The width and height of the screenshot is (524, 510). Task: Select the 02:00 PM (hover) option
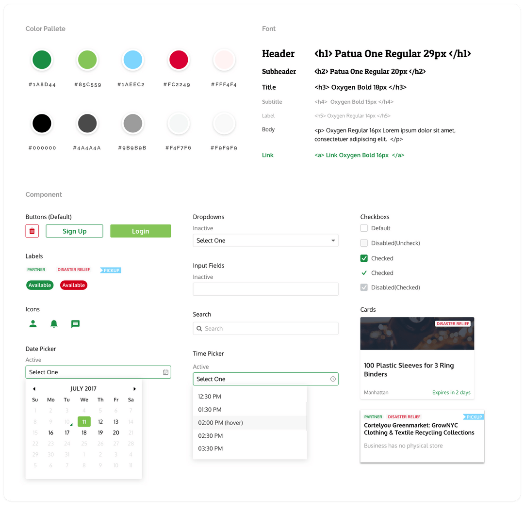250,422
